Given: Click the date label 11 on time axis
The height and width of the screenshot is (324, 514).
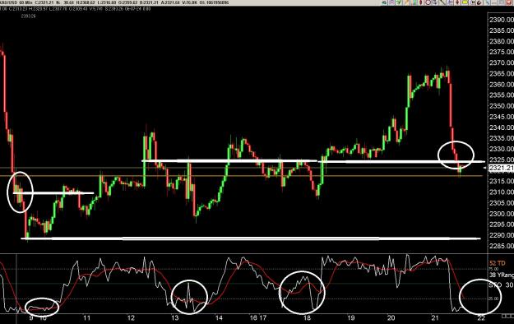Looking at the screenshot, I should [86, 317].
